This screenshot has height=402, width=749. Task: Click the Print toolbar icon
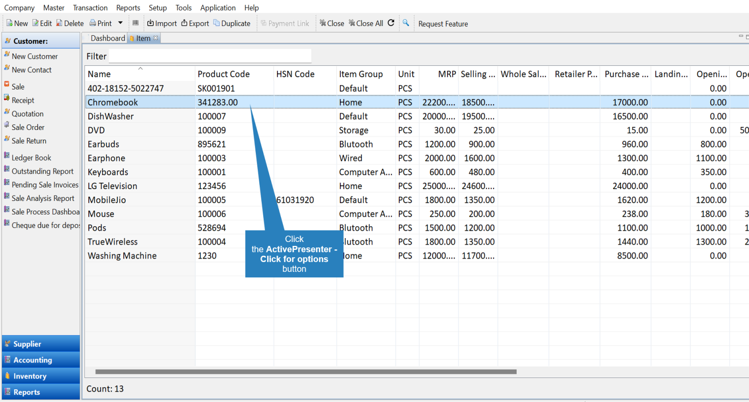(x=101, y=23)
